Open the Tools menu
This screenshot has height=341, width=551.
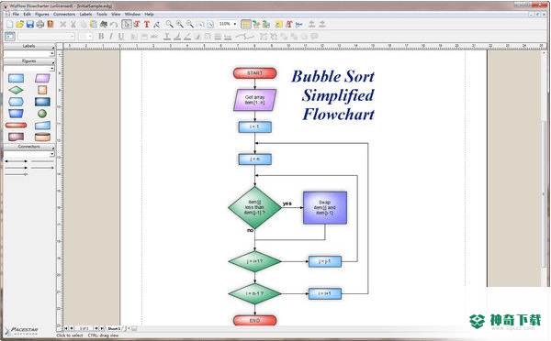coord(102,14)
